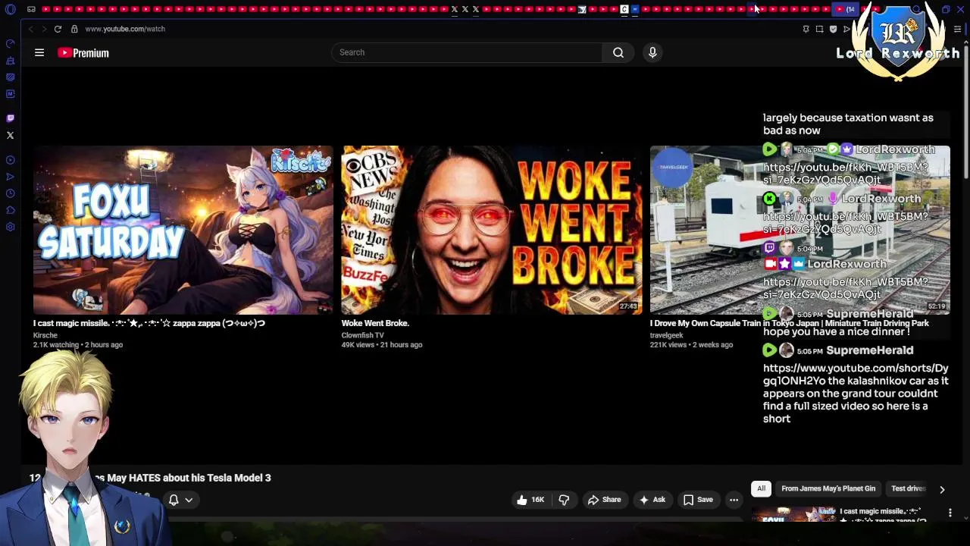Click the Ask button
Image resolution: width=970 pixels, height=546 pixels.
pos(652,500)
